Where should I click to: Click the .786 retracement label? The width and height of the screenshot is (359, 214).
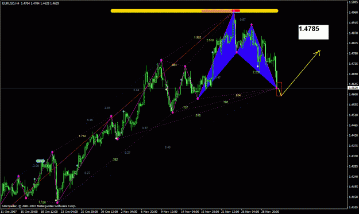tap(226, 102)
